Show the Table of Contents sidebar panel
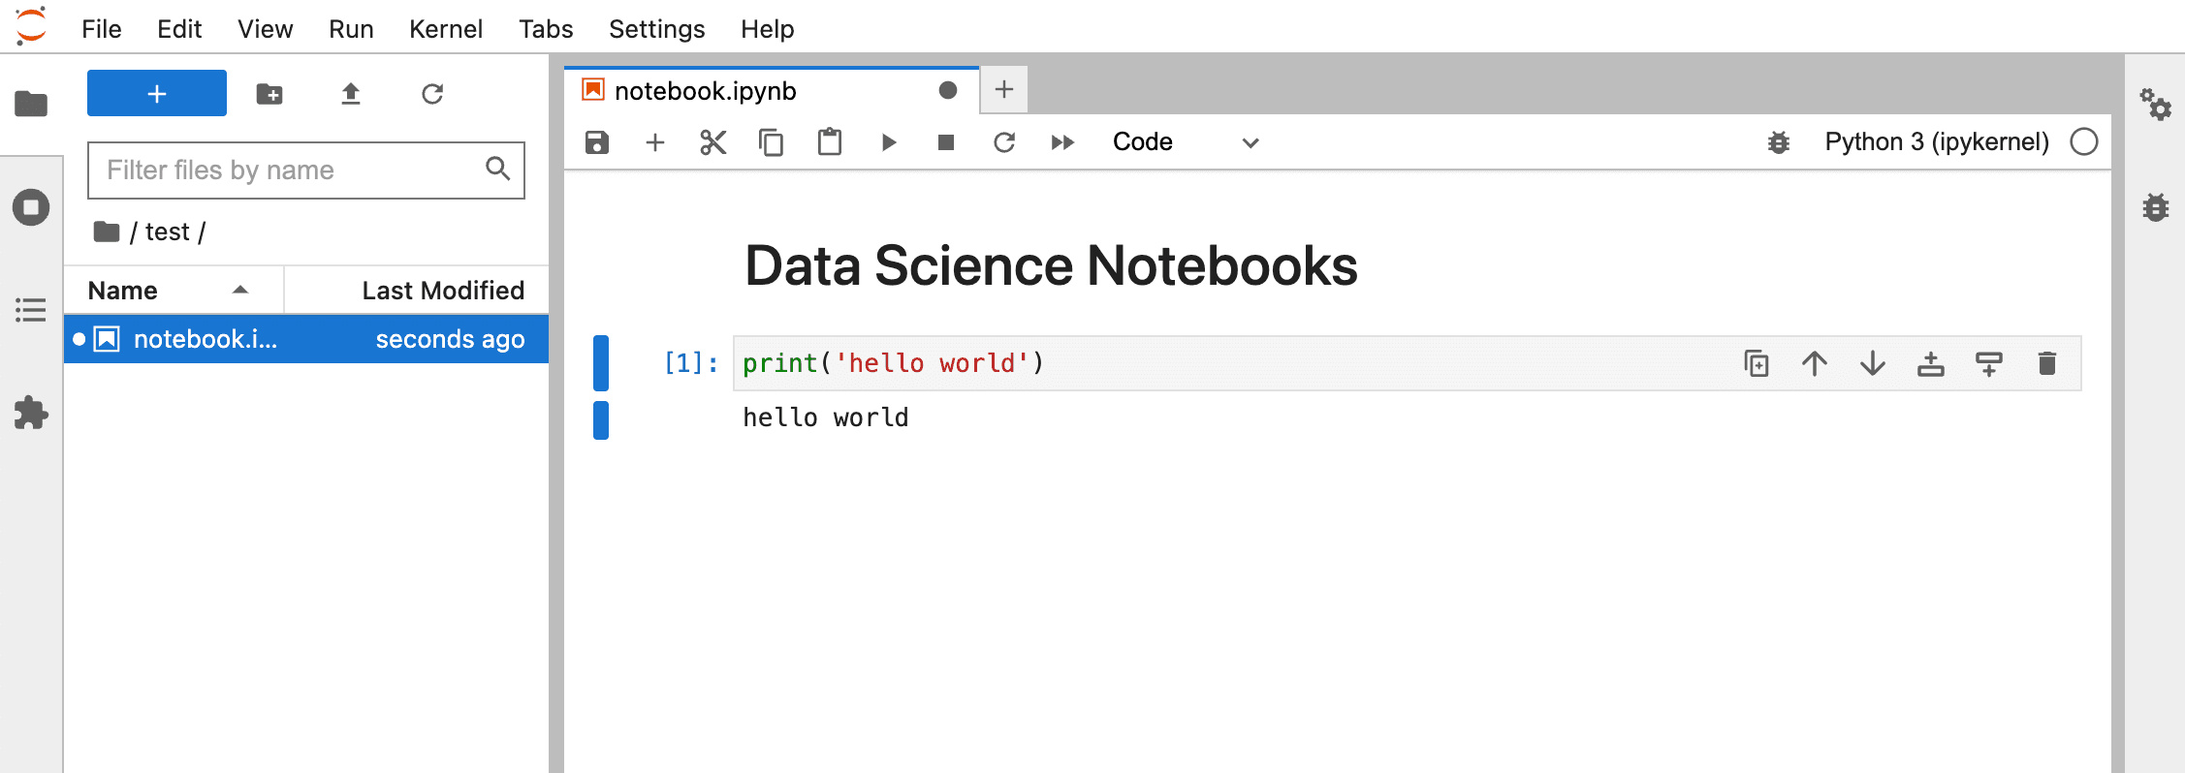The image size is (2185, 773). click(x=31, y=310)
